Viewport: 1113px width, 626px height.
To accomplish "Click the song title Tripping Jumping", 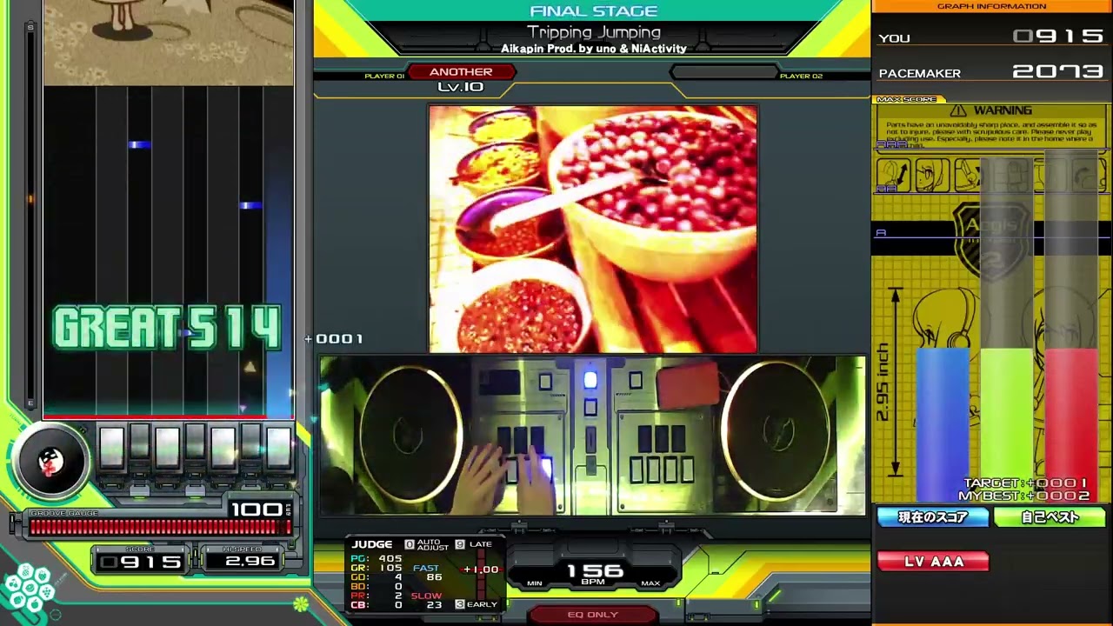I will click(594, 33).
